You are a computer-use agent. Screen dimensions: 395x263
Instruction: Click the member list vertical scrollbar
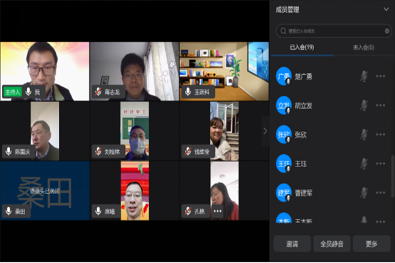click(393, 173)
